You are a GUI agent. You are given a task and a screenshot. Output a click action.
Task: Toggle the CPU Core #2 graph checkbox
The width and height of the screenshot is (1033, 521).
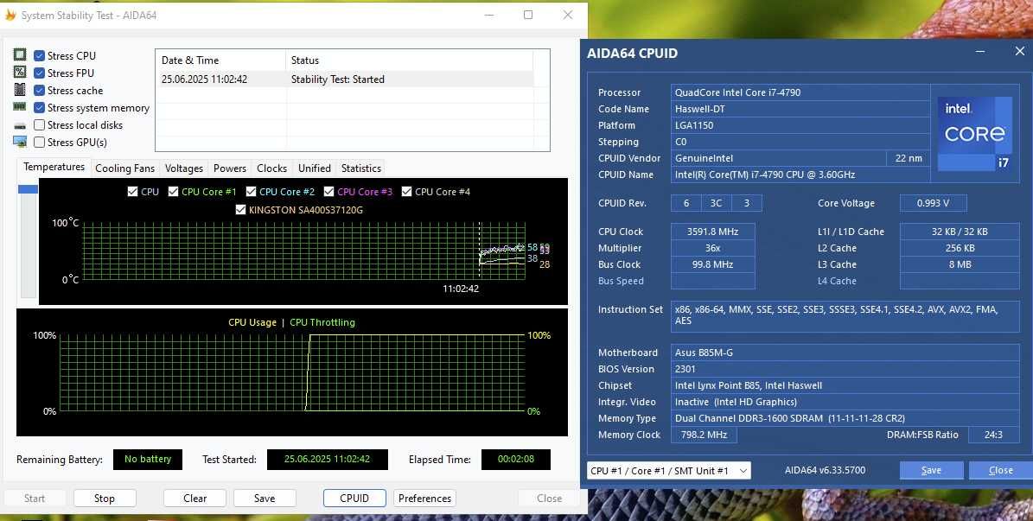tap(251, 192)
